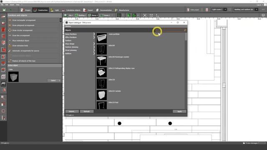Switch to the Documentation tab

(104, 10)
